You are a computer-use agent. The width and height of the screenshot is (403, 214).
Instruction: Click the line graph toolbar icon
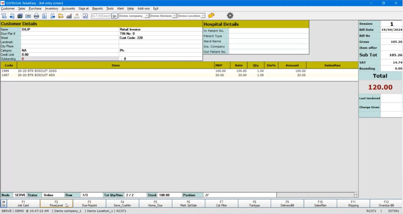85,16
